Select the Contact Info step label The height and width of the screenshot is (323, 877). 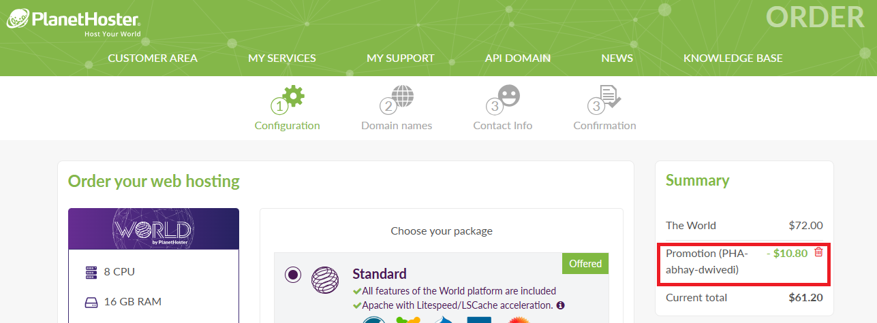tap(503, 126)
